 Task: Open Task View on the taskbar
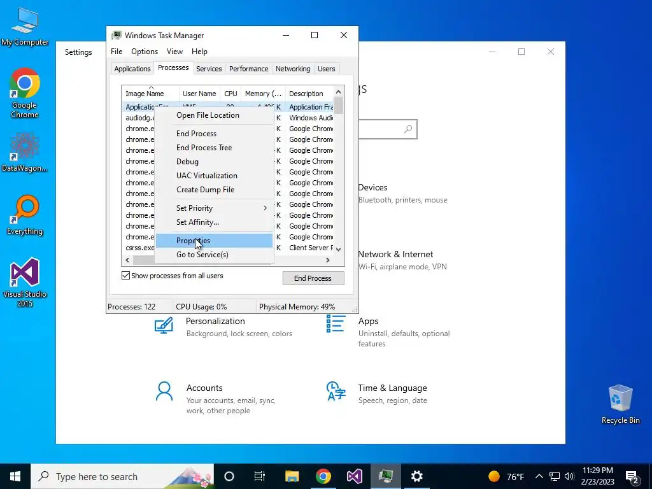pyautogui.click(x=260, y=476)
